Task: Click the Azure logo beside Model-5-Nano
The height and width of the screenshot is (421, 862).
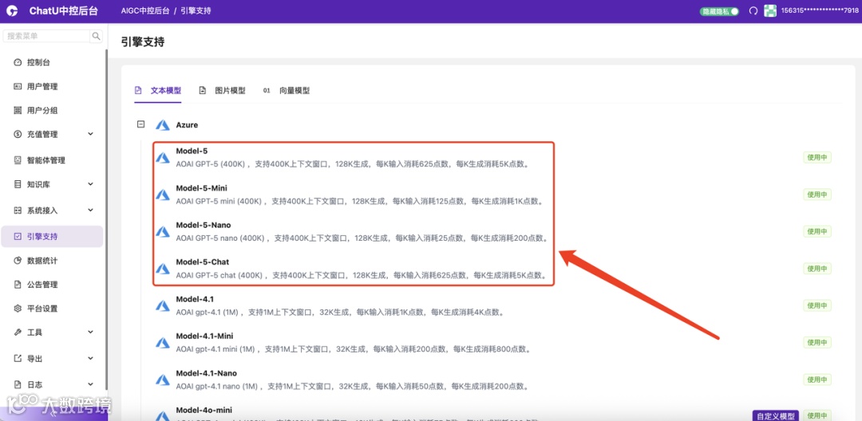Action: 162,232
